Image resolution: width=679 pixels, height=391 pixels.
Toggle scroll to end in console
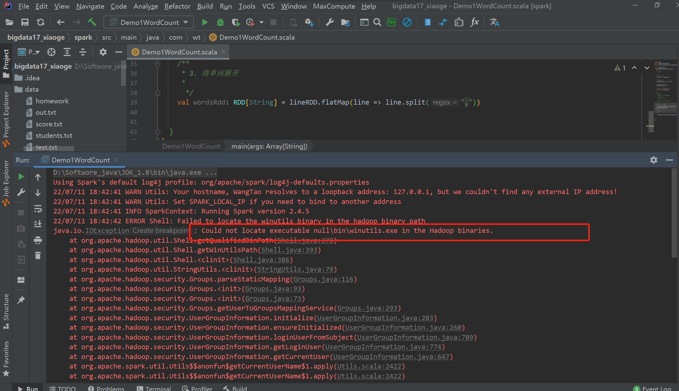(x=38, y=224)
